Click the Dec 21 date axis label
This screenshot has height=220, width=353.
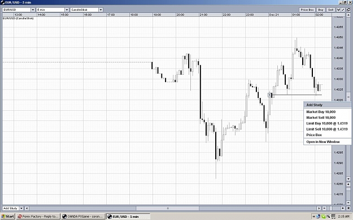pyautogui.click(x=274, y=15)
